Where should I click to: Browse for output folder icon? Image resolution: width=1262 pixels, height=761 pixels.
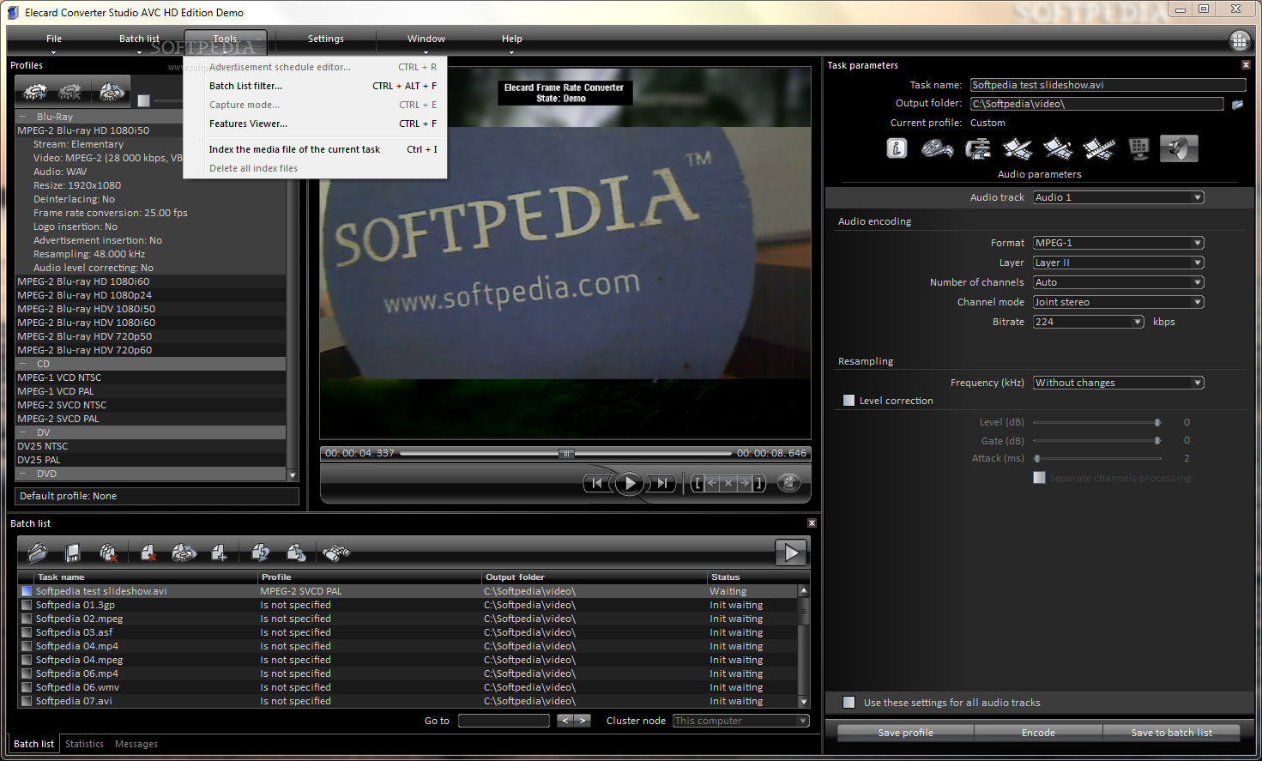[1237, 105]
